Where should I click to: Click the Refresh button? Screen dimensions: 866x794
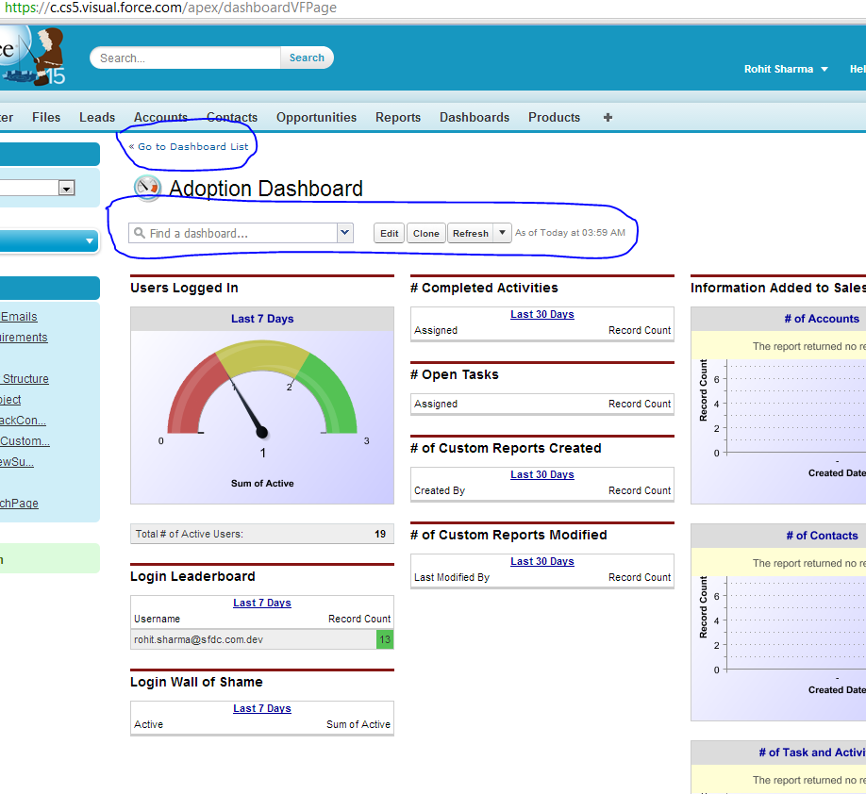470,233
